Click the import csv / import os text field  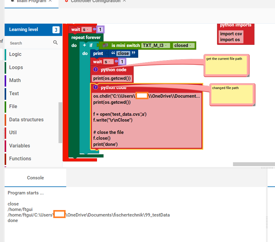(x=231, y=37)
